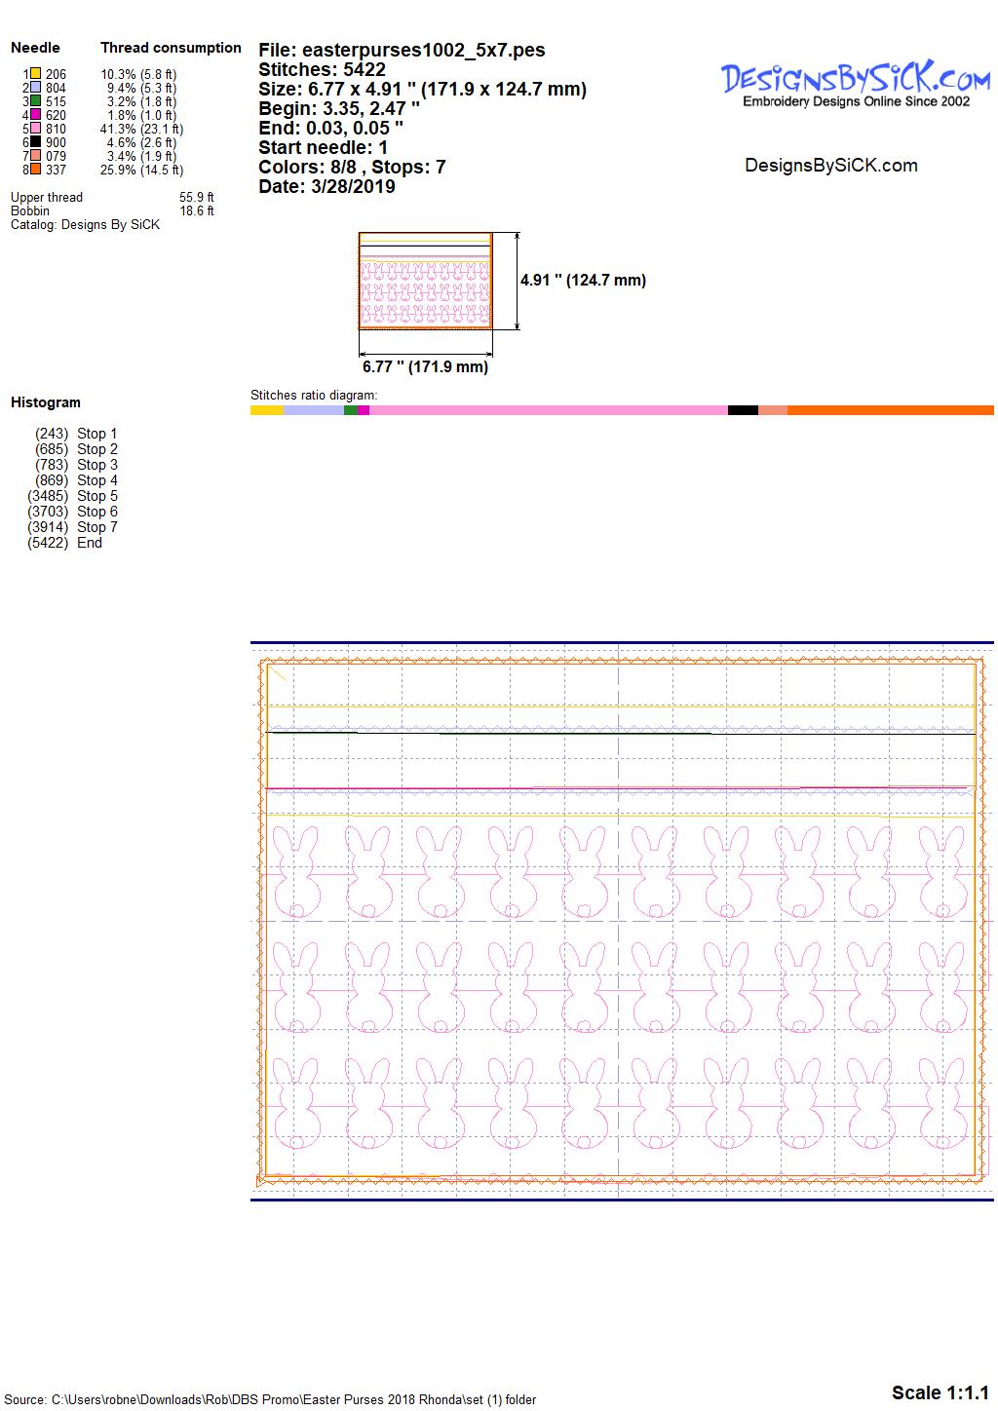Open the DesignsBySiCK.com text link
Screen dimensions: 998x1411
[x=830, y=166]
